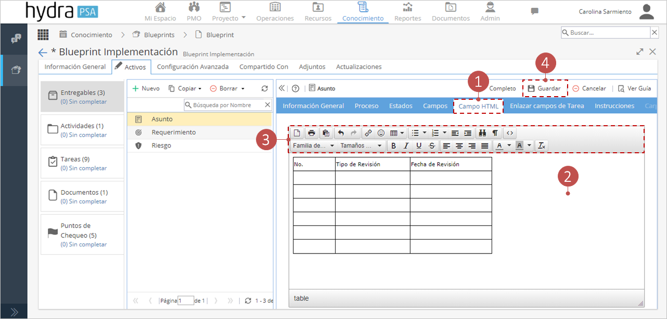The height and width of the screenshot is (319, 667).
Task: Align text left
Action: coord(447,145)
